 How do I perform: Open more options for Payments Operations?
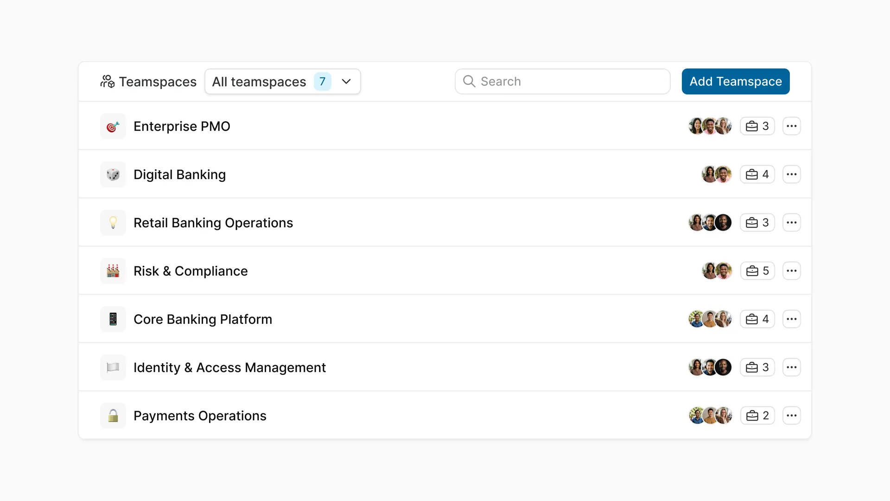click(792, 416)
